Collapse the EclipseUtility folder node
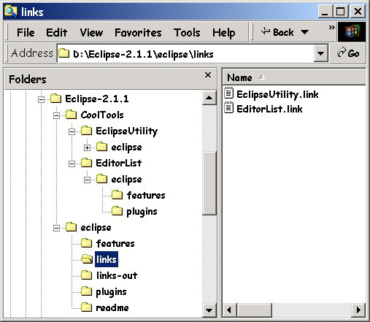Screen dimensions: 370x322 tap(72, 131)
